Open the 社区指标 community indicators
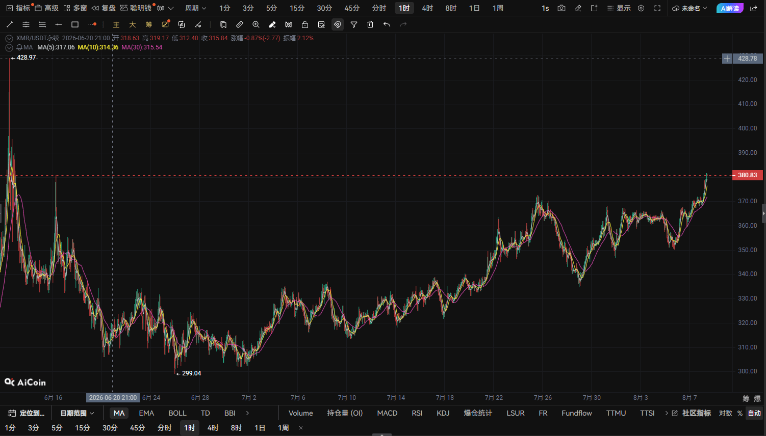This screenshot has height=436, width=766. pos(691,413)
